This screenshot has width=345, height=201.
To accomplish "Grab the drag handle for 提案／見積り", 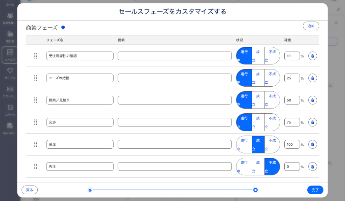I will pos(35,100).
